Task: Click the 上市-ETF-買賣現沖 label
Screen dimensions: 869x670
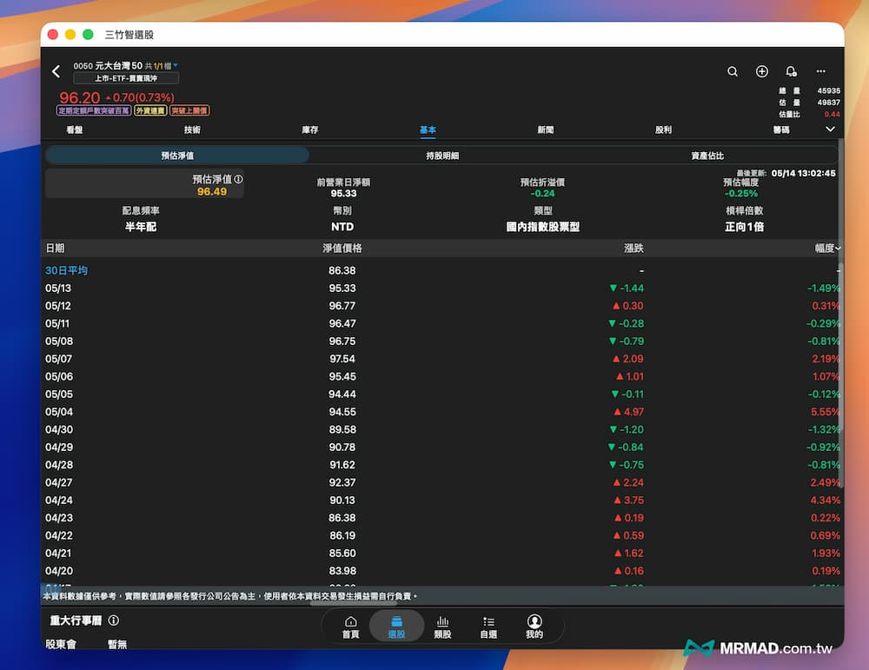Action: click(x=126, y=78)
